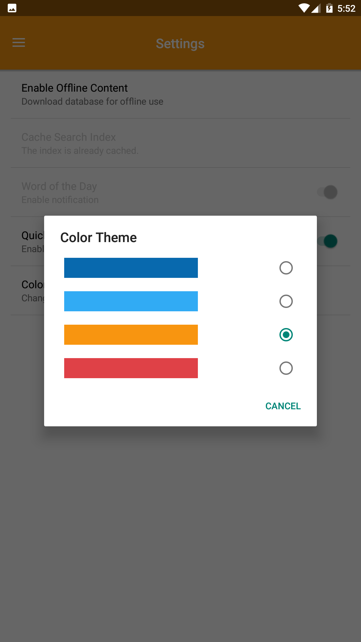Screen dimensions: 361x642
Task: Tap the clock showing 5:52
Action: tap(346, 8)
